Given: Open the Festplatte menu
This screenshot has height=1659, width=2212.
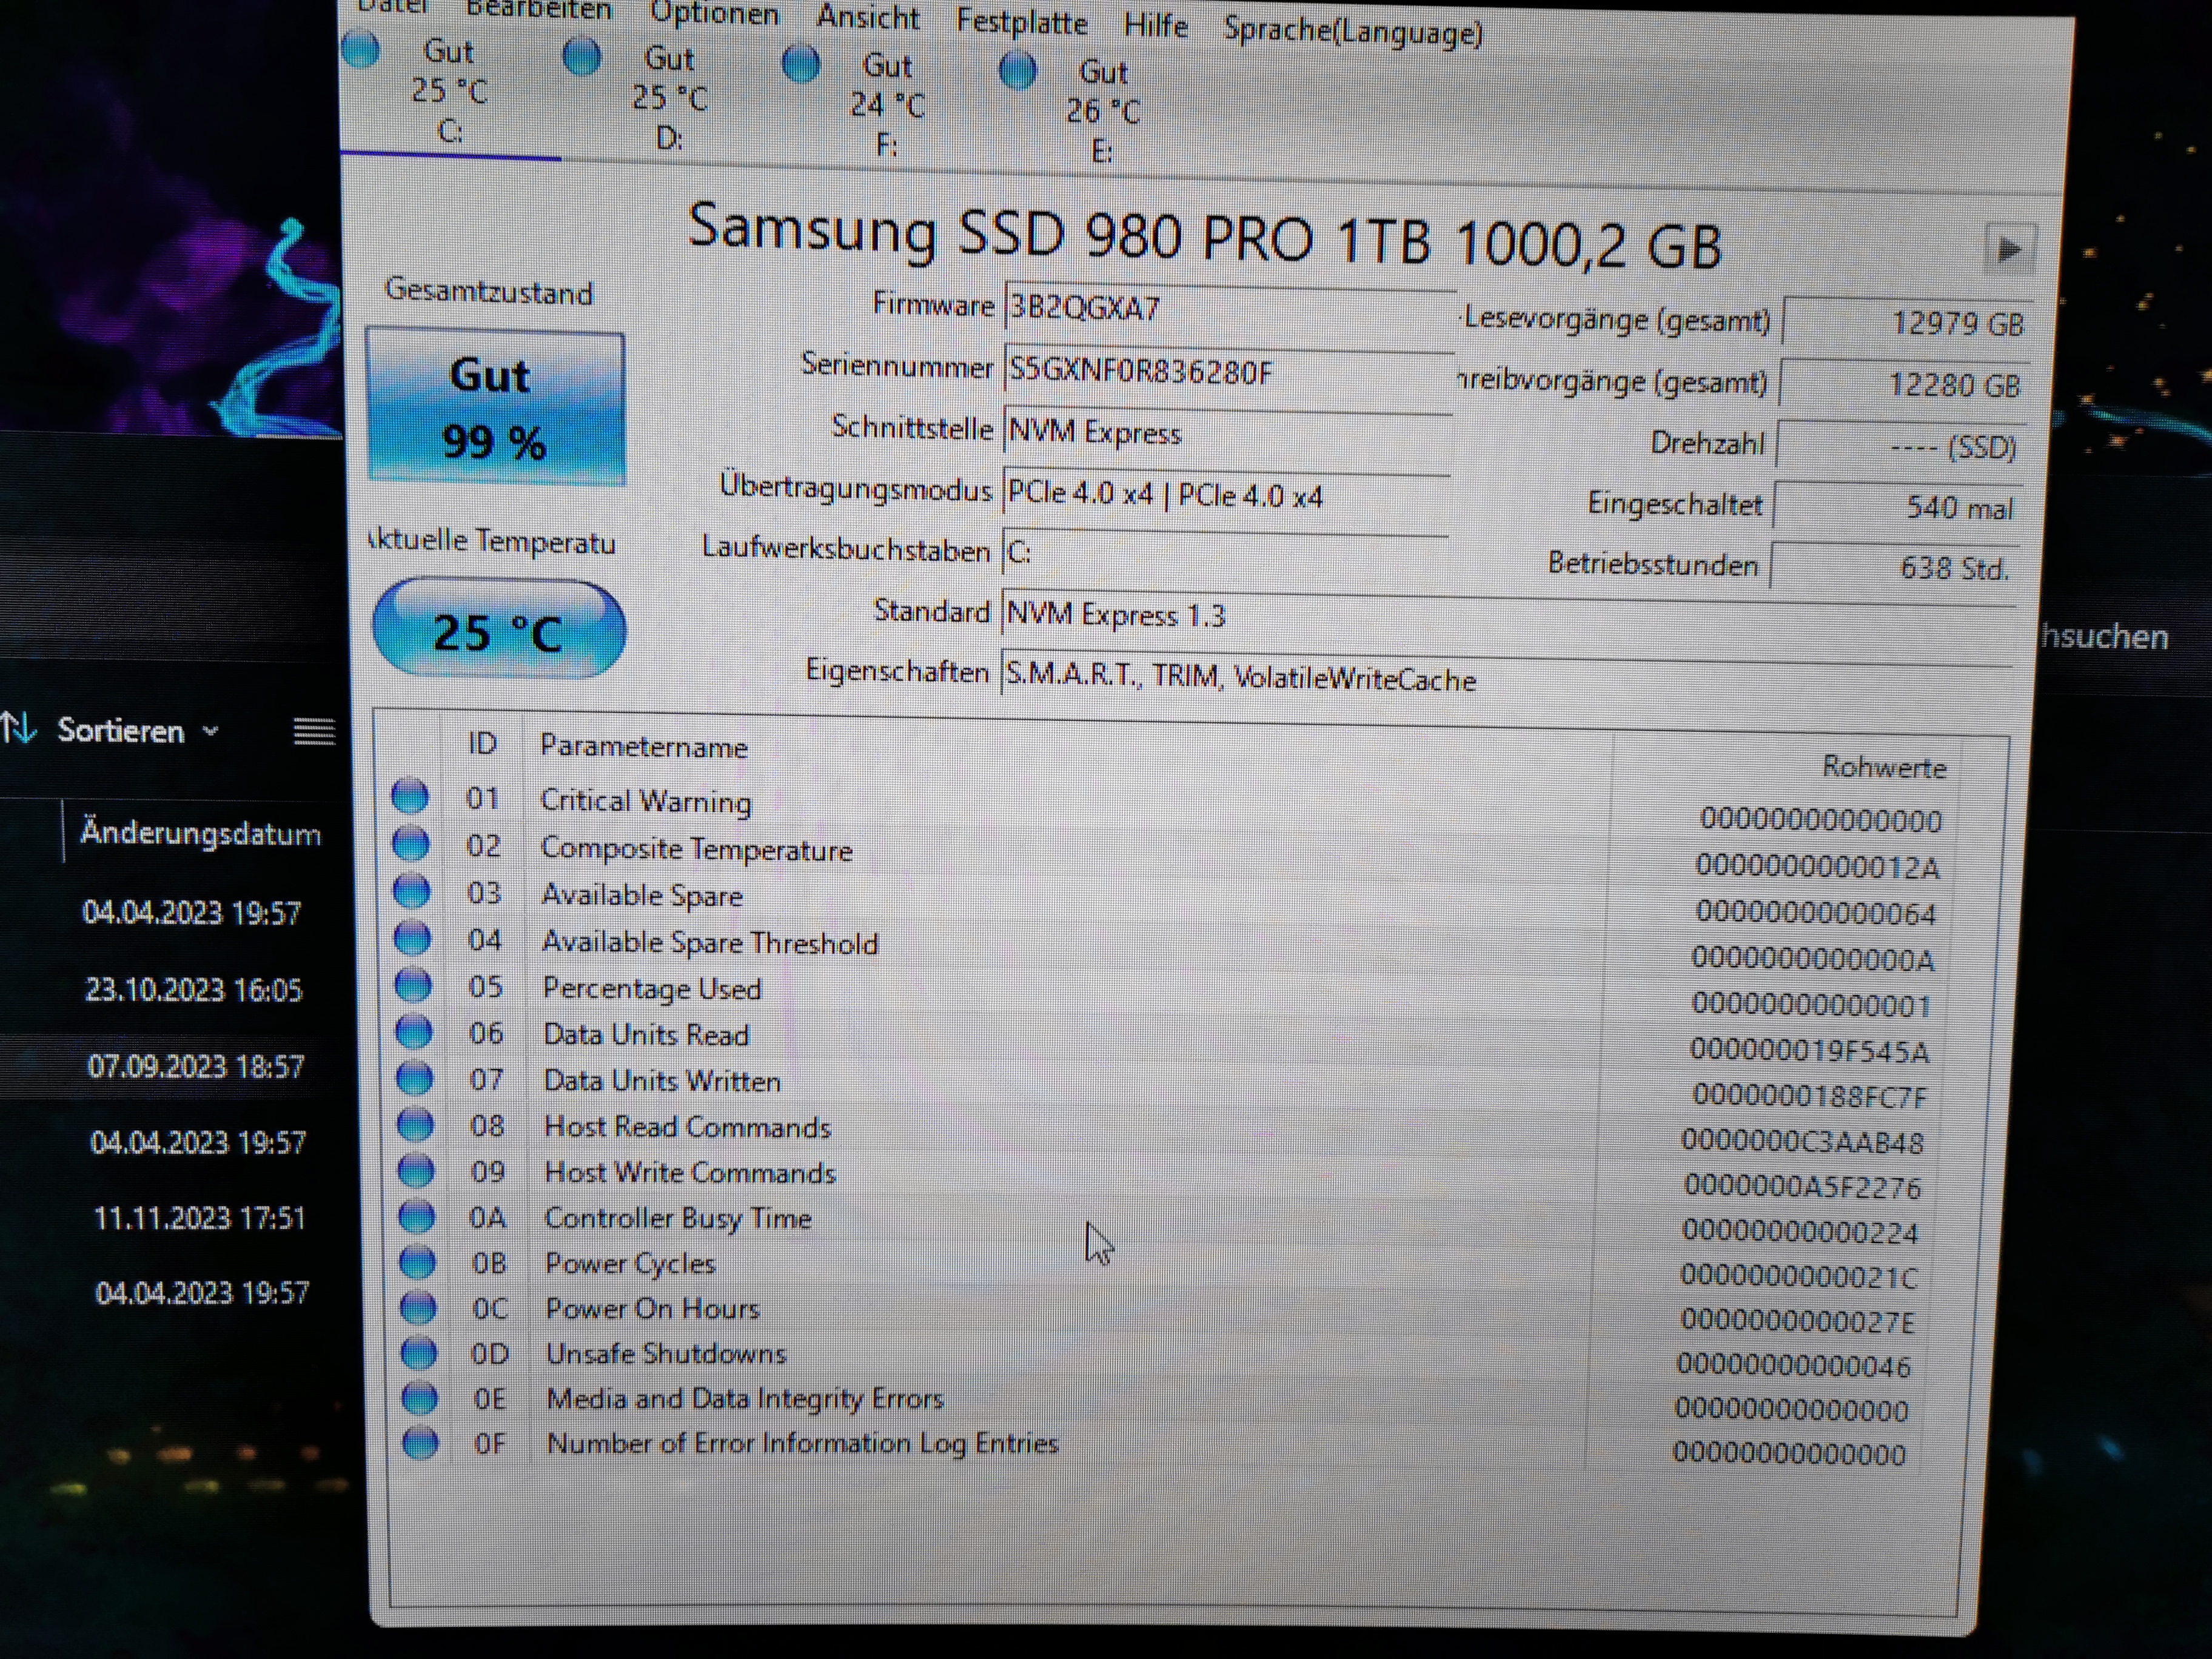Looking at the screenshot, I should point(1021,21).
